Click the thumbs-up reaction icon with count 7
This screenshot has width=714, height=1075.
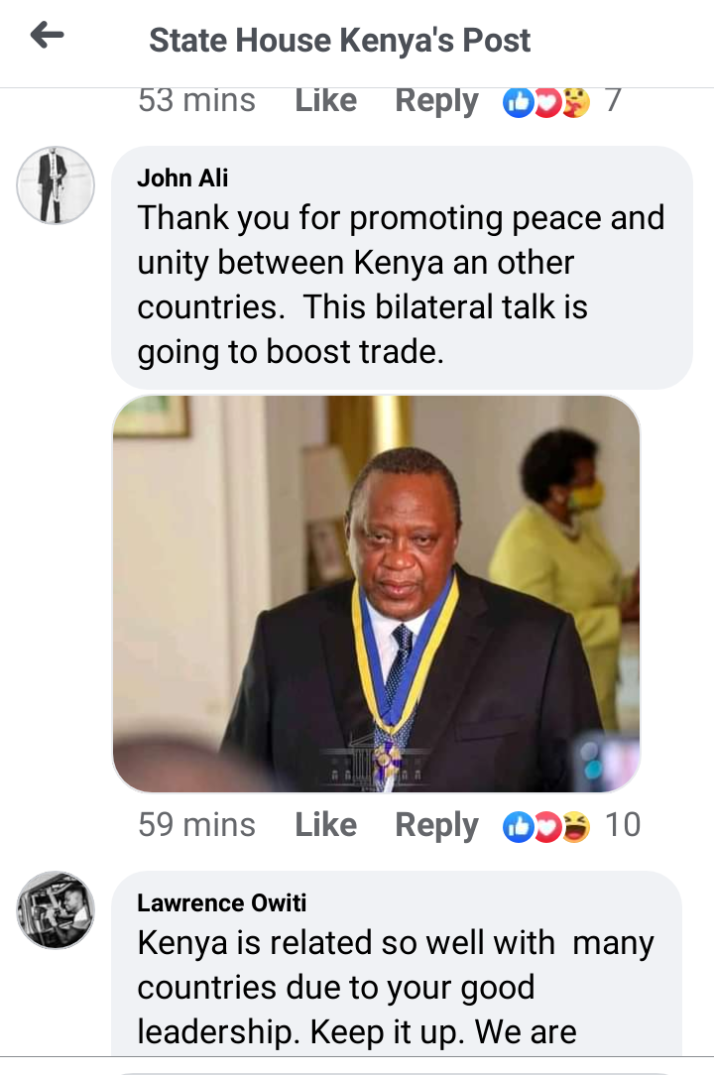point(519,102)
